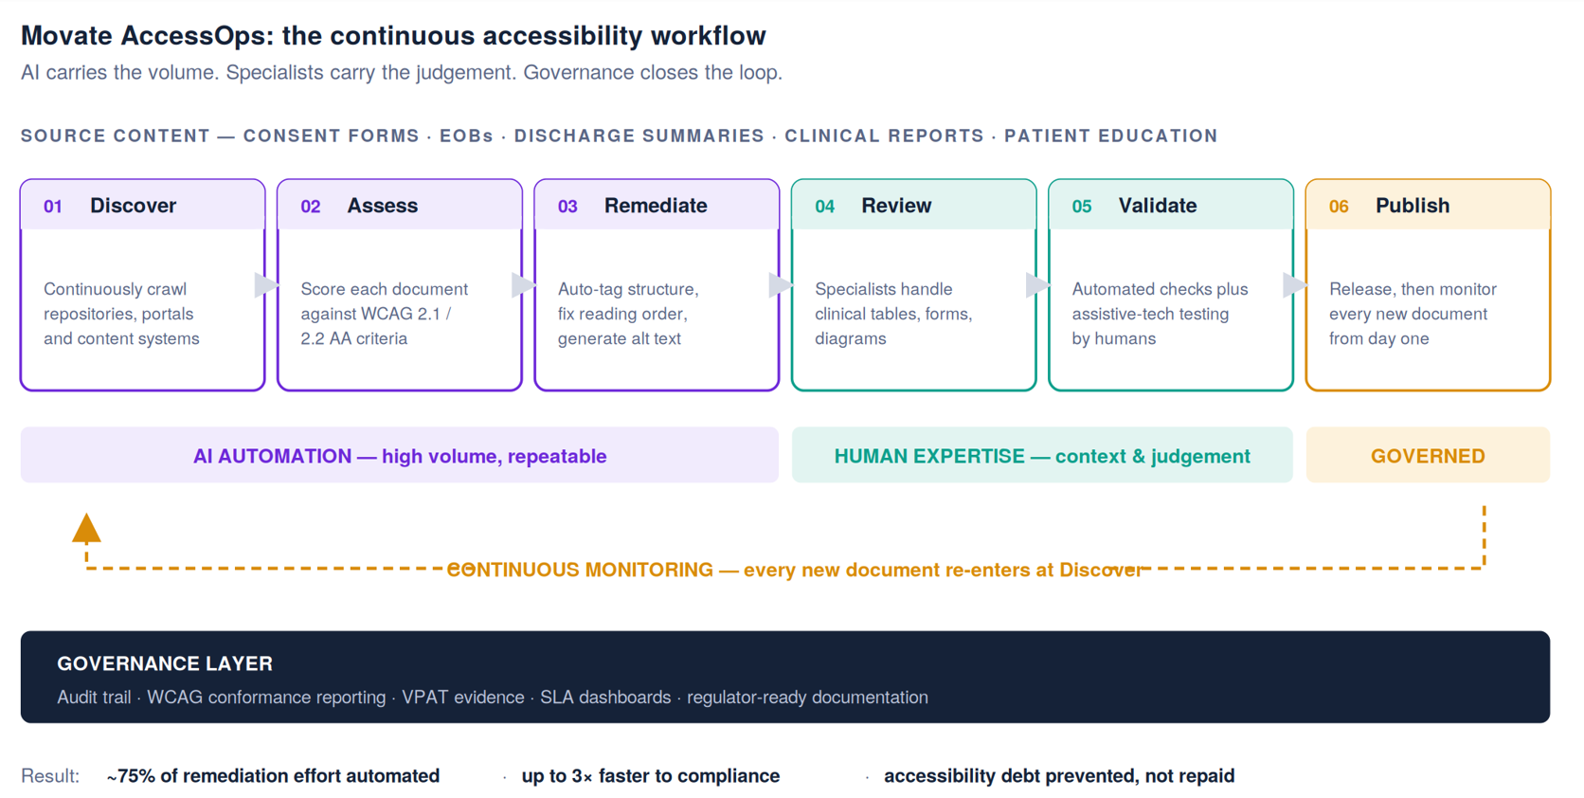
Task: Click the up to 3× faster to compliance text
Action: coord(651,775)
